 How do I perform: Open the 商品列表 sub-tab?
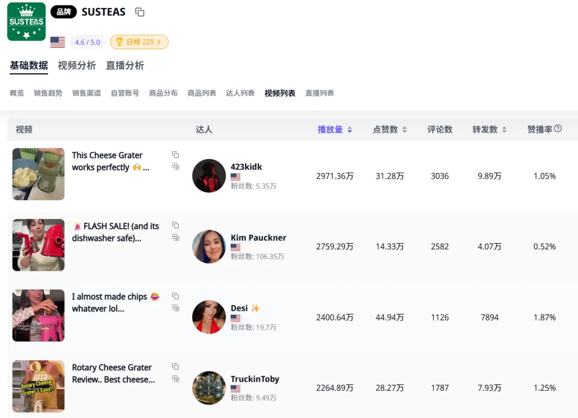click(202, 93)
